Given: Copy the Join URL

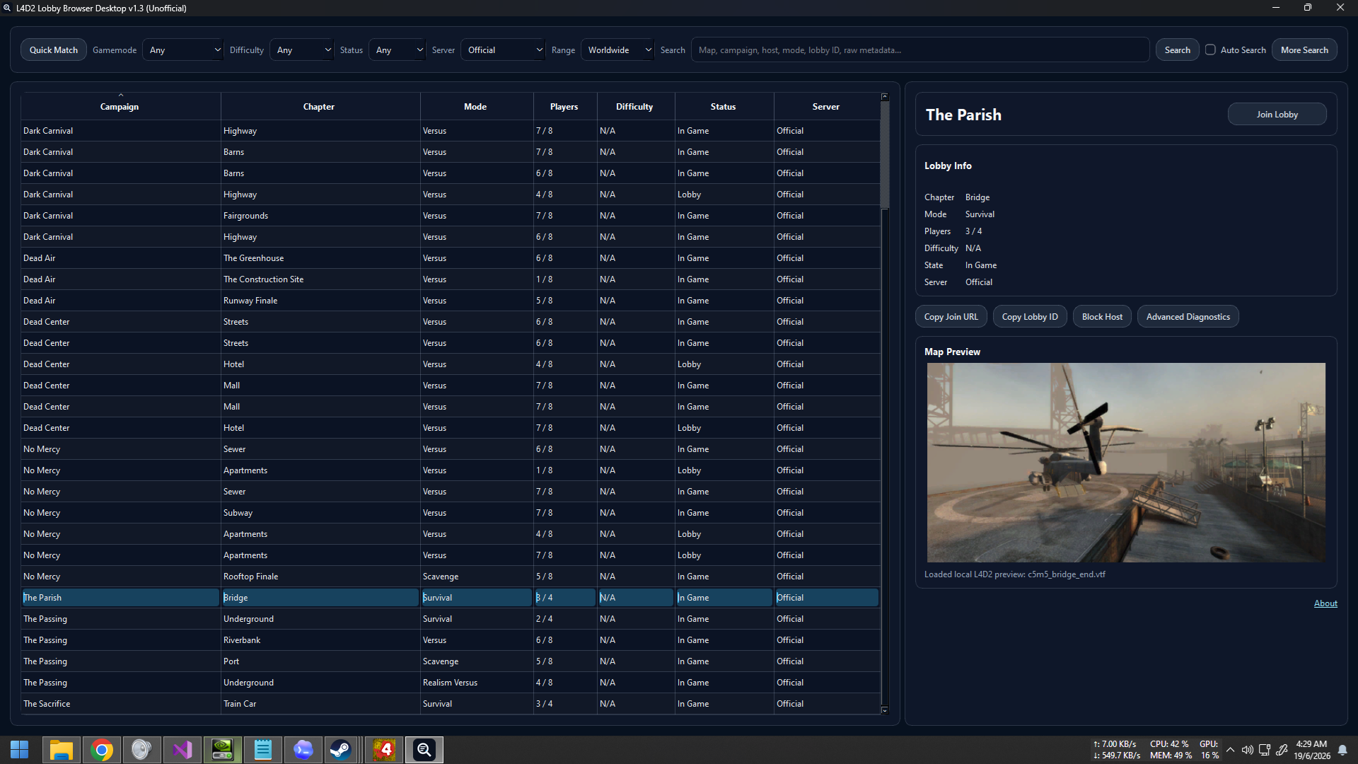Looking at the screenshot, I should [x=951, y=317].
